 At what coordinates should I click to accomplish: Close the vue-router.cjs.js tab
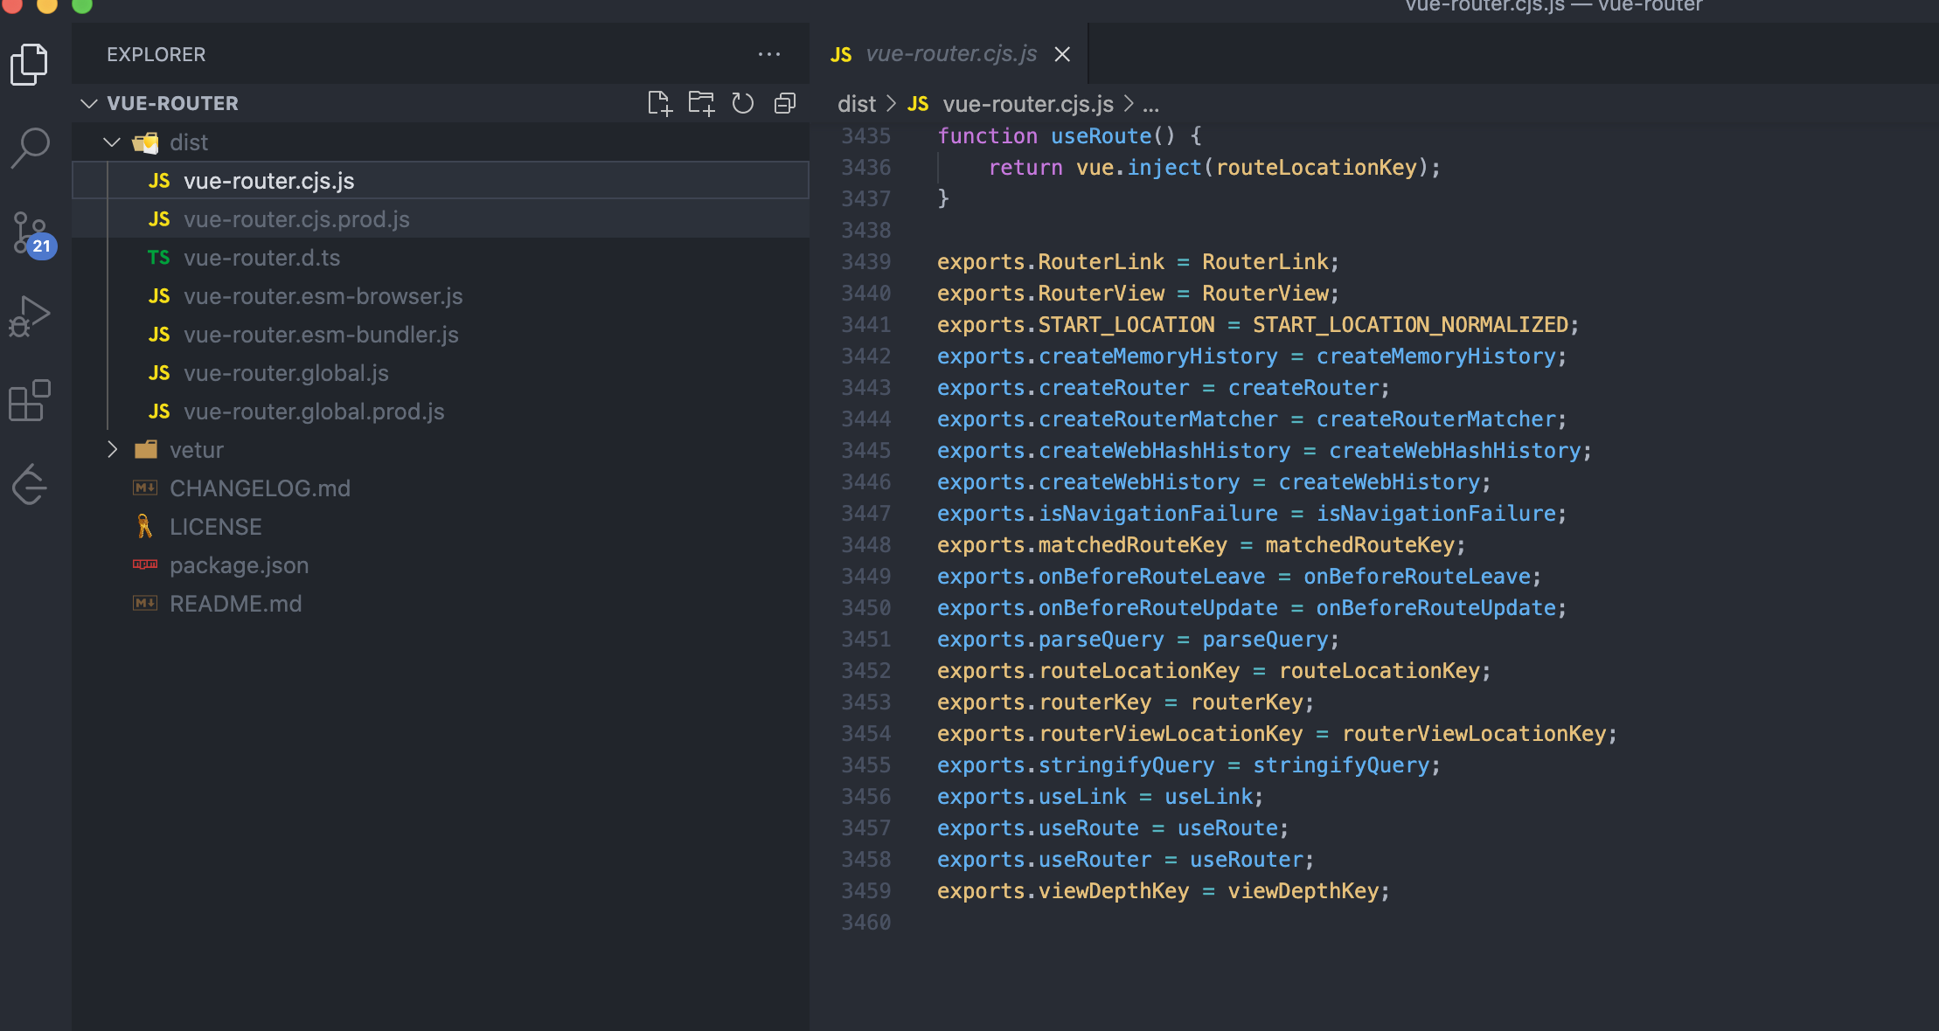coord(1062,54)
